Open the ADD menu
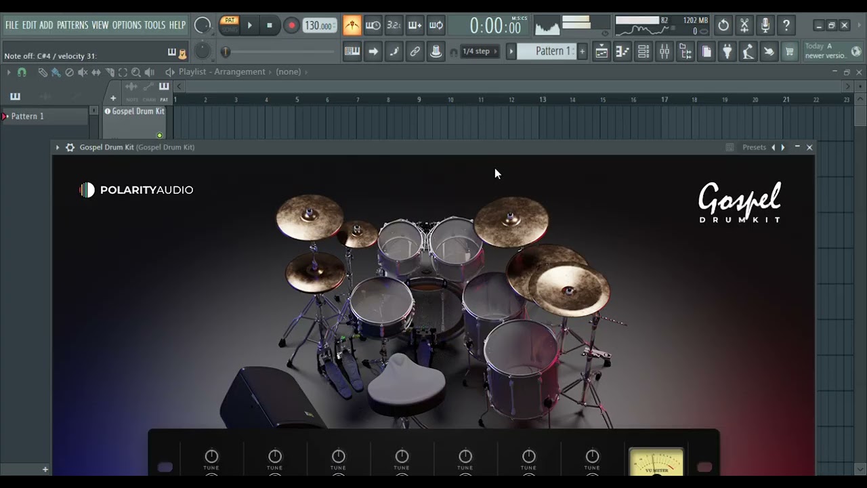 (x=46, y=25)
